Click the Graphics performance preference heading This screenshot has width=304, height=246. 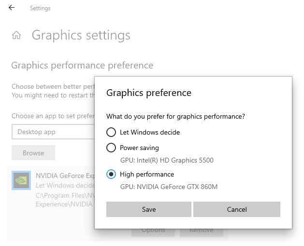point(82,65)
